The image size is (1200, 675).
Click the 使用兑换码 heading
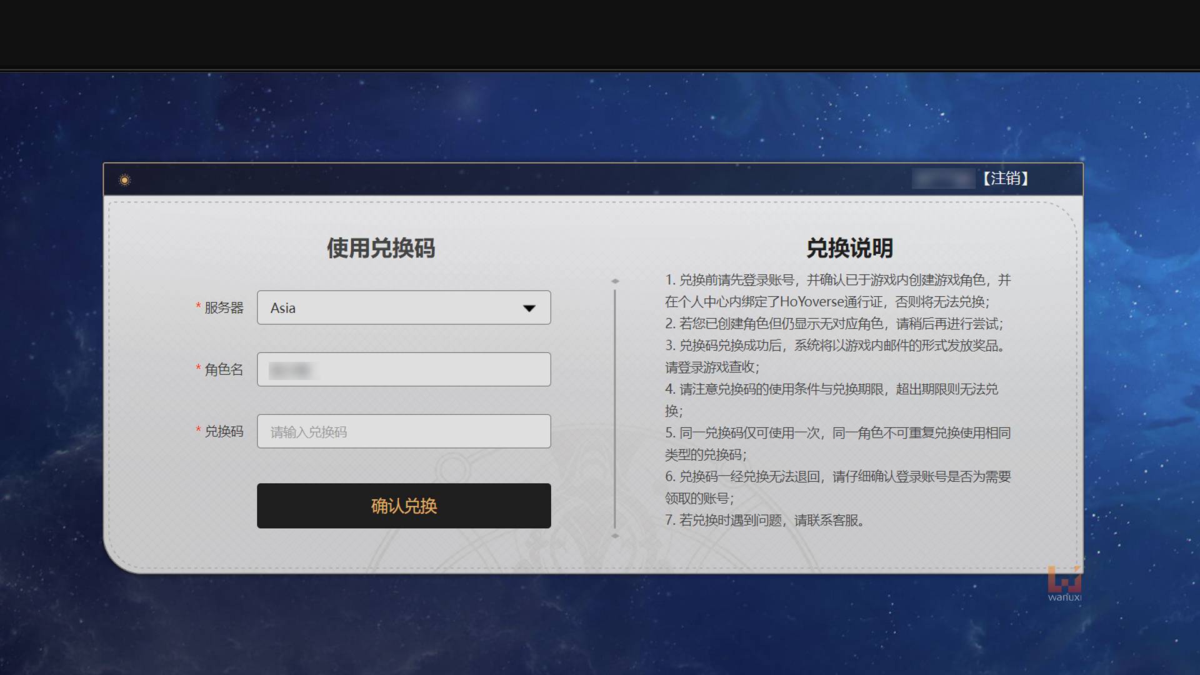pyautogui.click(x=381, y=248)
